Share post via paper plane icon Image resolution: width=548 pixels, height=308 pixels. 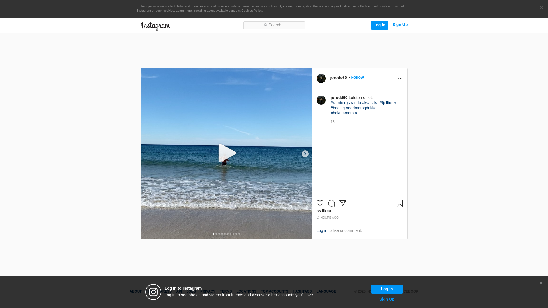pyautogui.click(x=342, y=203)
